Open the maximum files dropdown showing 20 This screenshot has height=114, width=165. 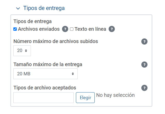[x=22, y=51]
